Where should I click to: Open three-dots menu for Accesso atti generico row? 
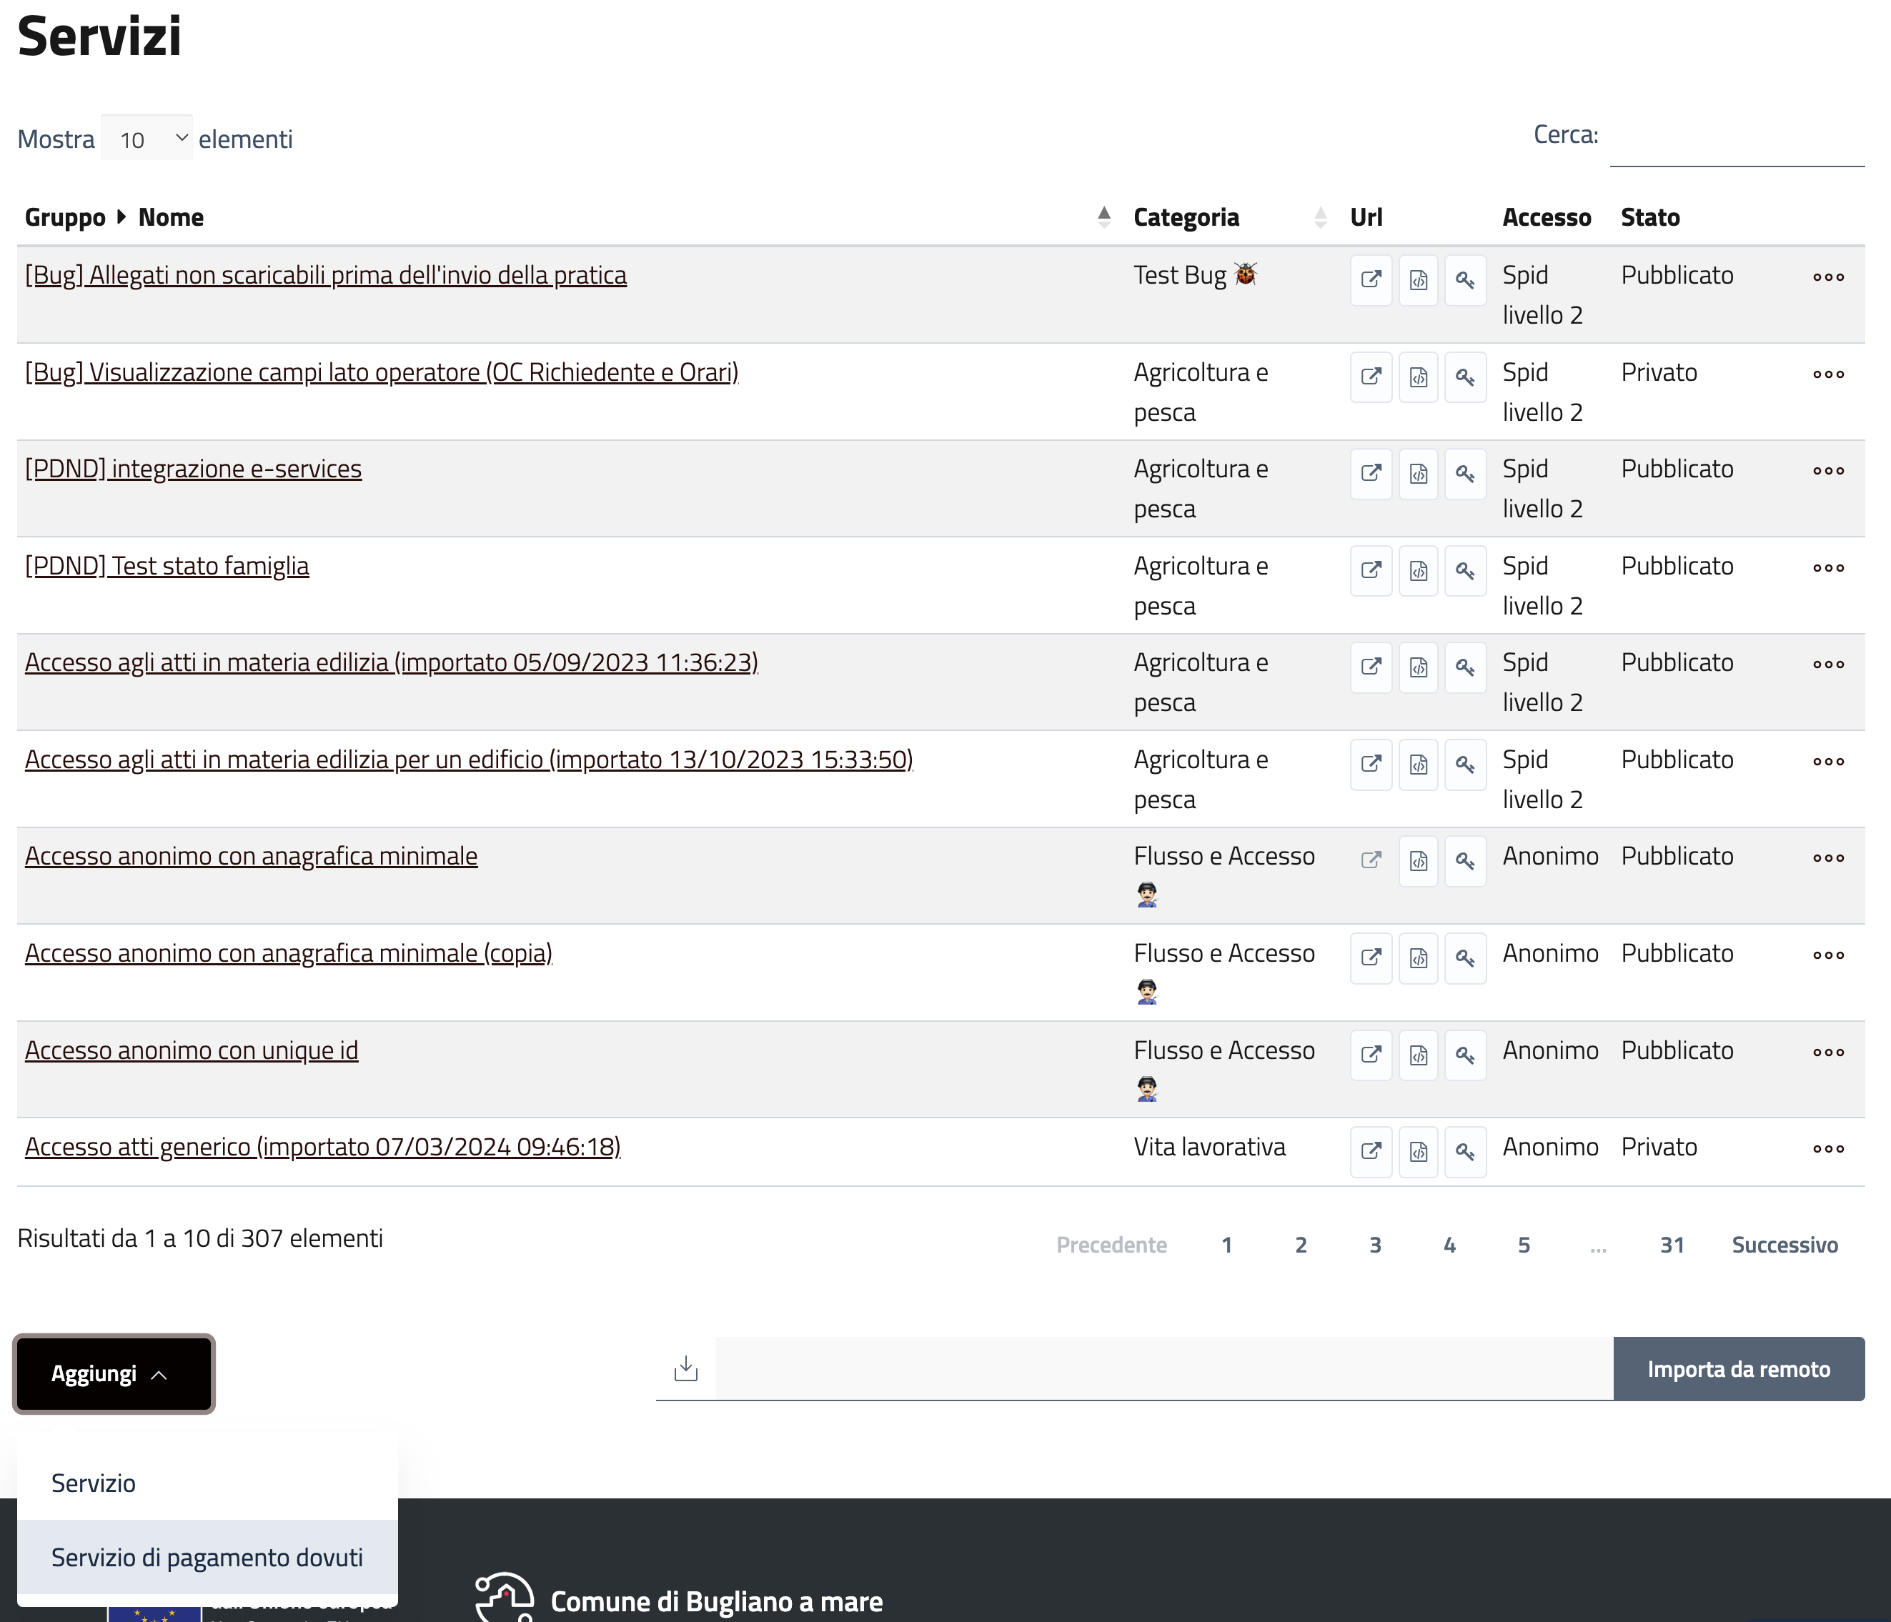pyautogui.click(x=1828, y=1148)
